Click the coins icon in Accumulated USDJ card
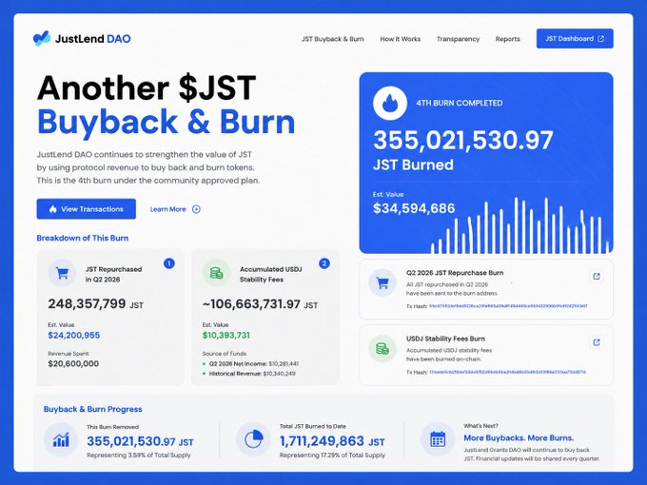647x485 pixels. [217, 273]
